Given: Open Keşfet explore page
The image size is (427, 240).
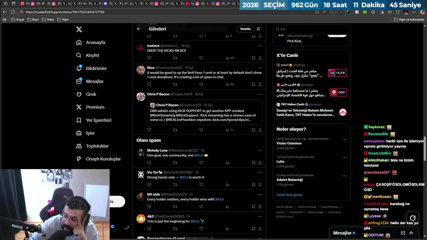Looking at the screenshot, I should click(88, 55).
